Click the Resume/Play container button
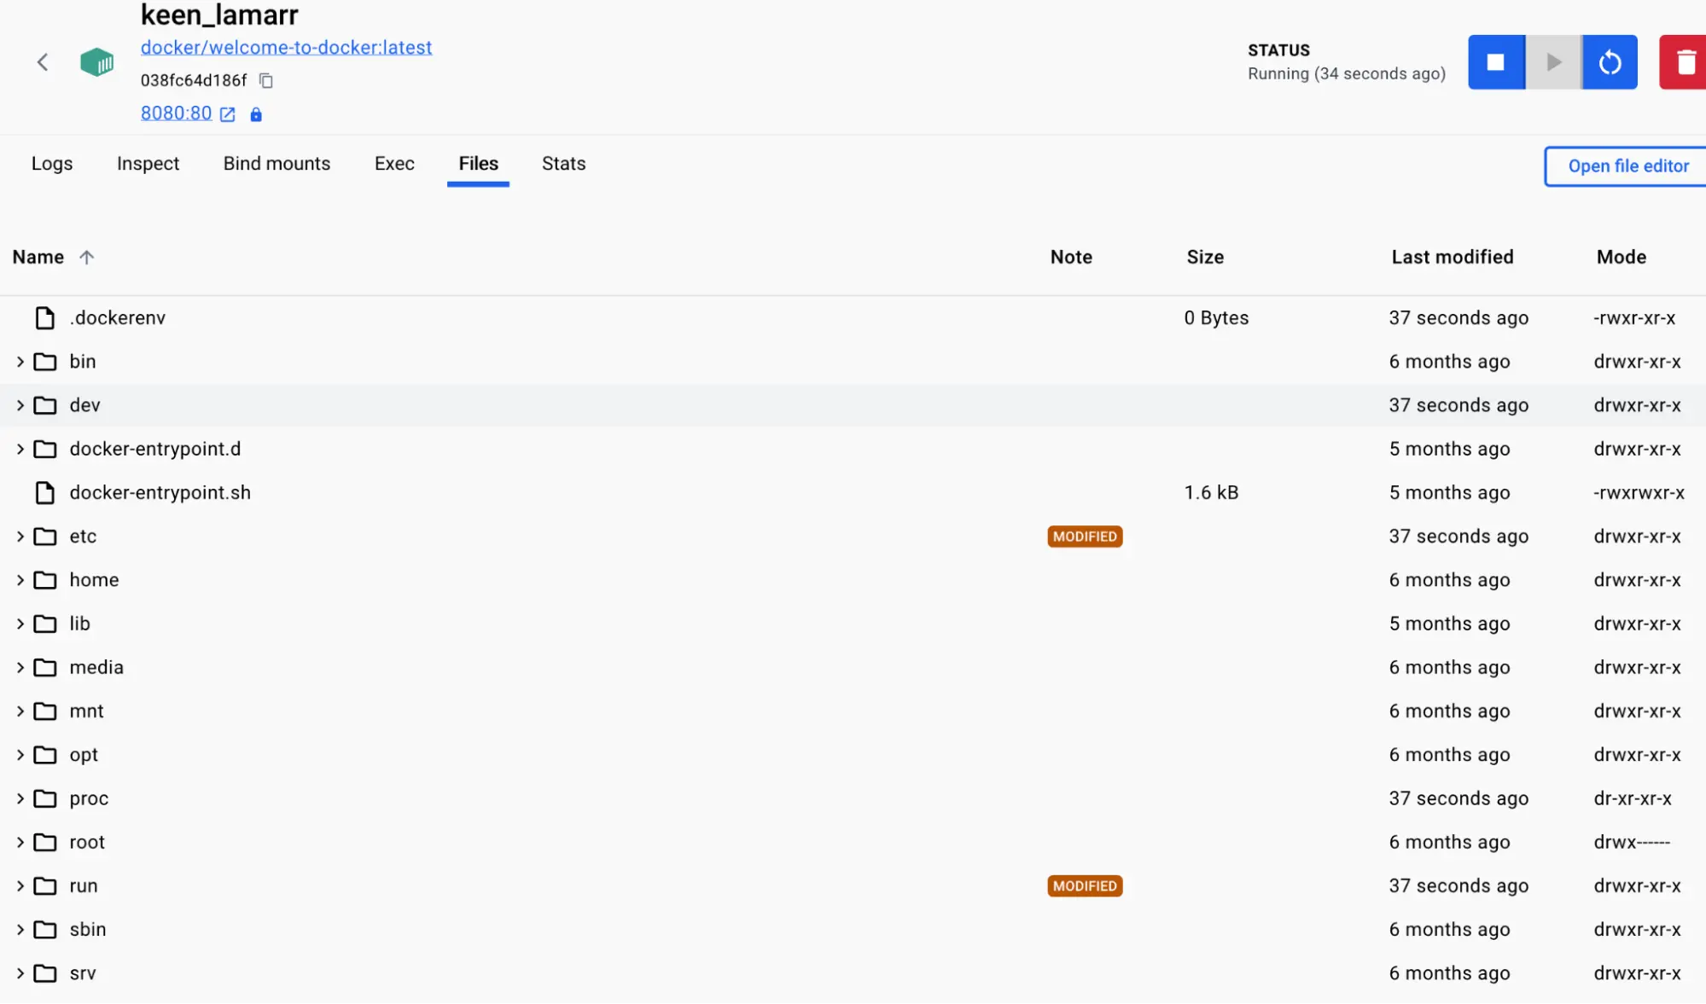The image size is (1706, 1004). click(1552, 62)
